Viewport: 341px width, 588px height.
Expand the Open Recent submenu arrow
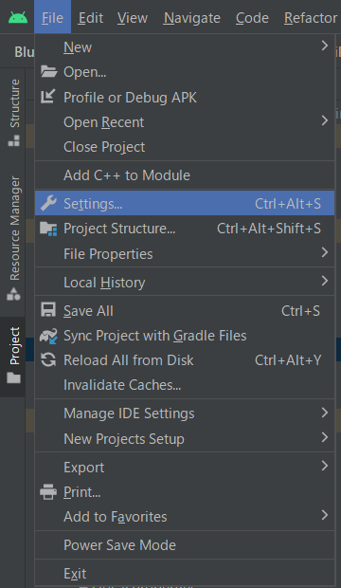point(325,120)
